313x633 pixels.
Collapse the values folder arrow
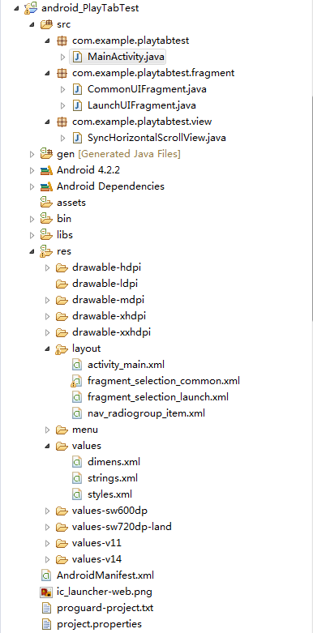click(x=47, y=446)
